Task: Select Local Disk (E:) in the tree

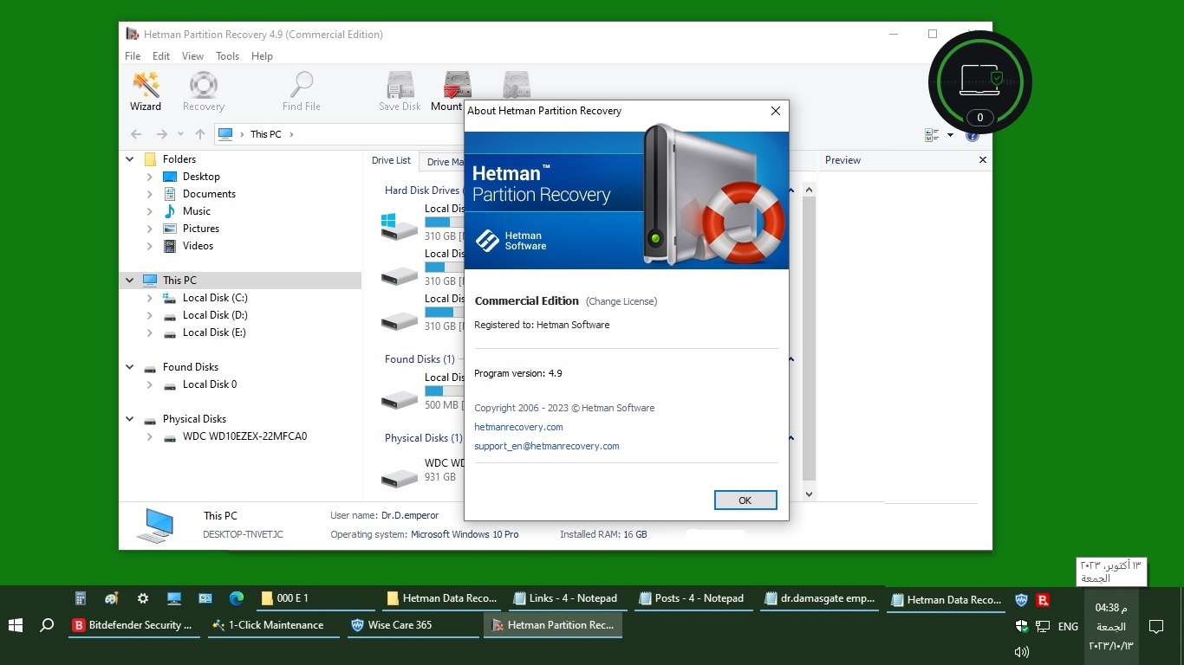Action: pyautogui.click(x=214, y=332)
